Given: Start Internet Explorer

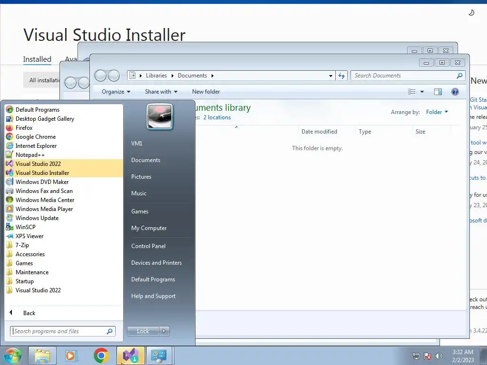Looking at the screenshot, I should tap(64, 145).
